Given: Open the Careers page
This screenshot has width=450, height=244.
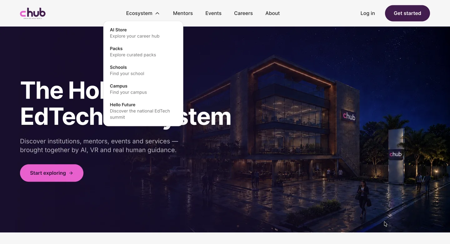Looking at the screenshot, I should click(x=243, y=13).
